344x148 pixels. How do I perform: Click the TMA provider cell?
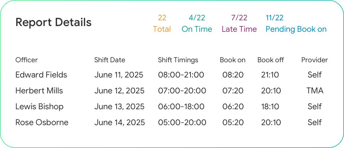click(x=315, y=91)
